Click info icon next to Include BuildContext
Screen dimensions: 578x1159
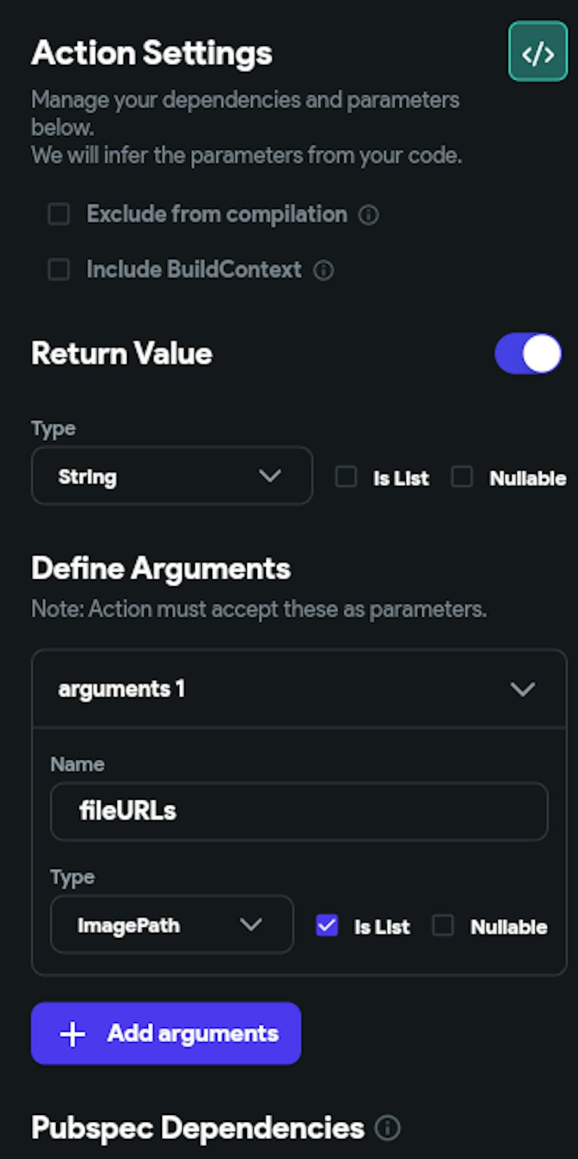pyautogui.click(x=323, y=270)
